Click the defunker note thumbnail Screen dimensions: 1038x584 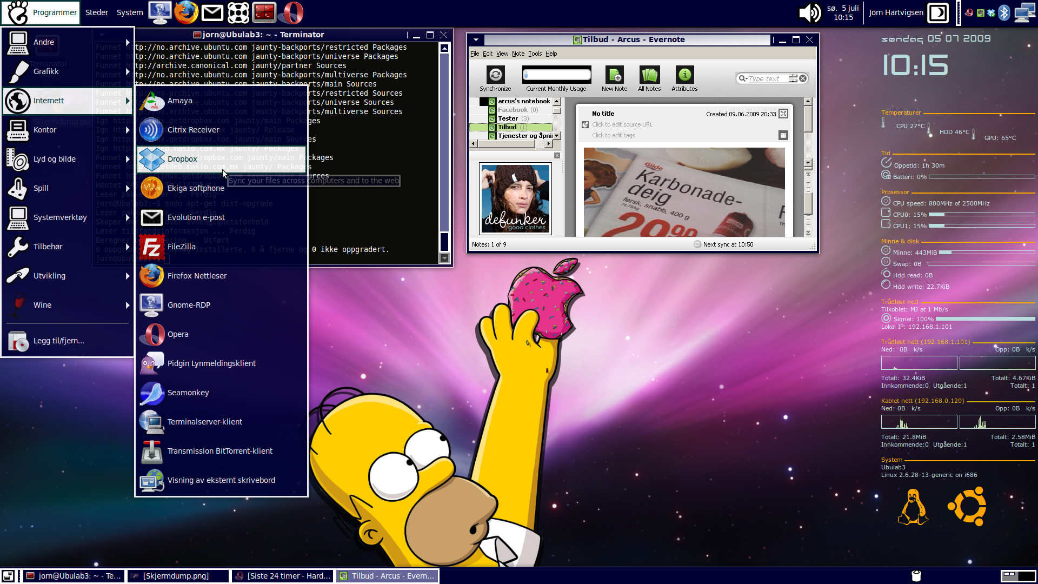(x=516, y=199)
